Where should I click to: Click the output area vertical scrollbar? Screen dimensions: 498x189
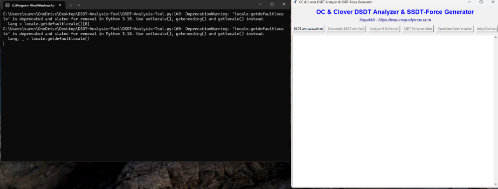point(495,111)
